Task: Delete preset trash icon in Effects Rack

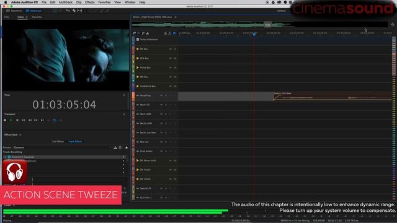Action: [120, 147]
